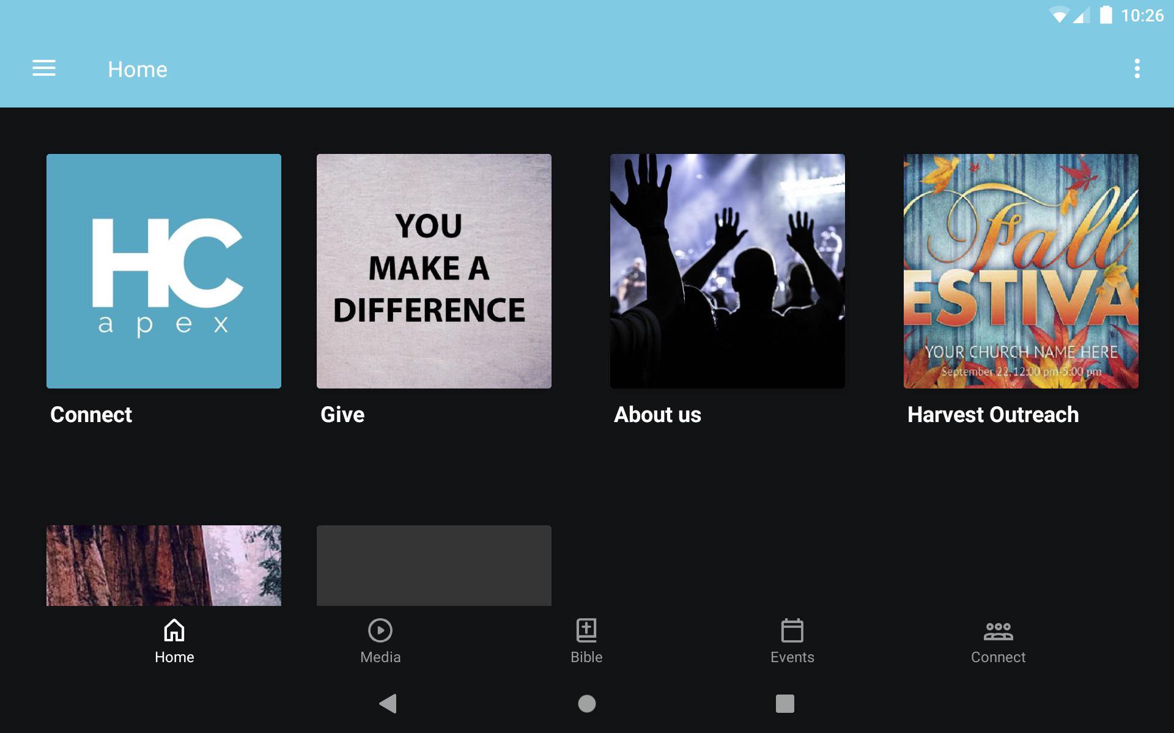Click the Harvest Outreach label

(x=992, y=415)
